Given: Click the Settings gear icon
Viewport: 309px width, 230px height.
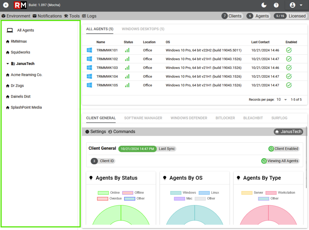Looking at the screenshot, I should (88, 132).
